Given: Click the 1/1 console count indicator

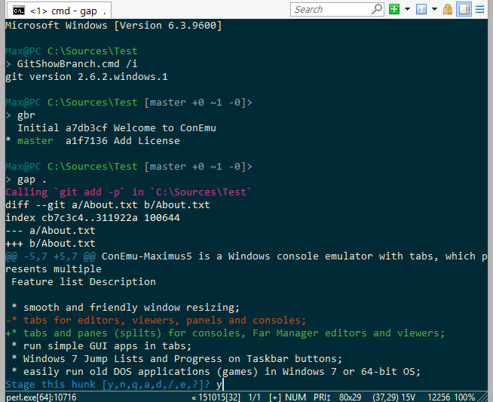Looking at the screenshot, I should (254, 397).
